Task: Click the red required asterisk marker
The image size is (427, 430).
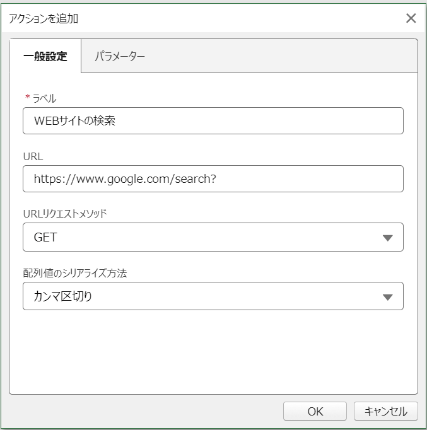Action: pyautogui.click(x=27, y=96)
